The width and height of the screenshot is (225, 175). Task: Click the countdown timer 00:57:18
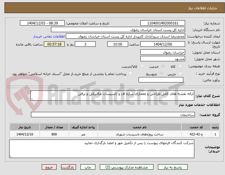[x=54, y=44]
